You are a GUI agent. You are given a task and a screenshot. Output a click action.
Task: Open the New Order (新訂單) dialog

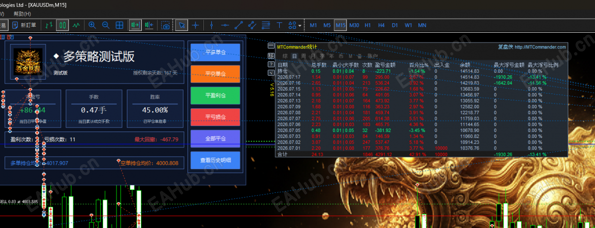pyautogui.click(x=24, y=25)
